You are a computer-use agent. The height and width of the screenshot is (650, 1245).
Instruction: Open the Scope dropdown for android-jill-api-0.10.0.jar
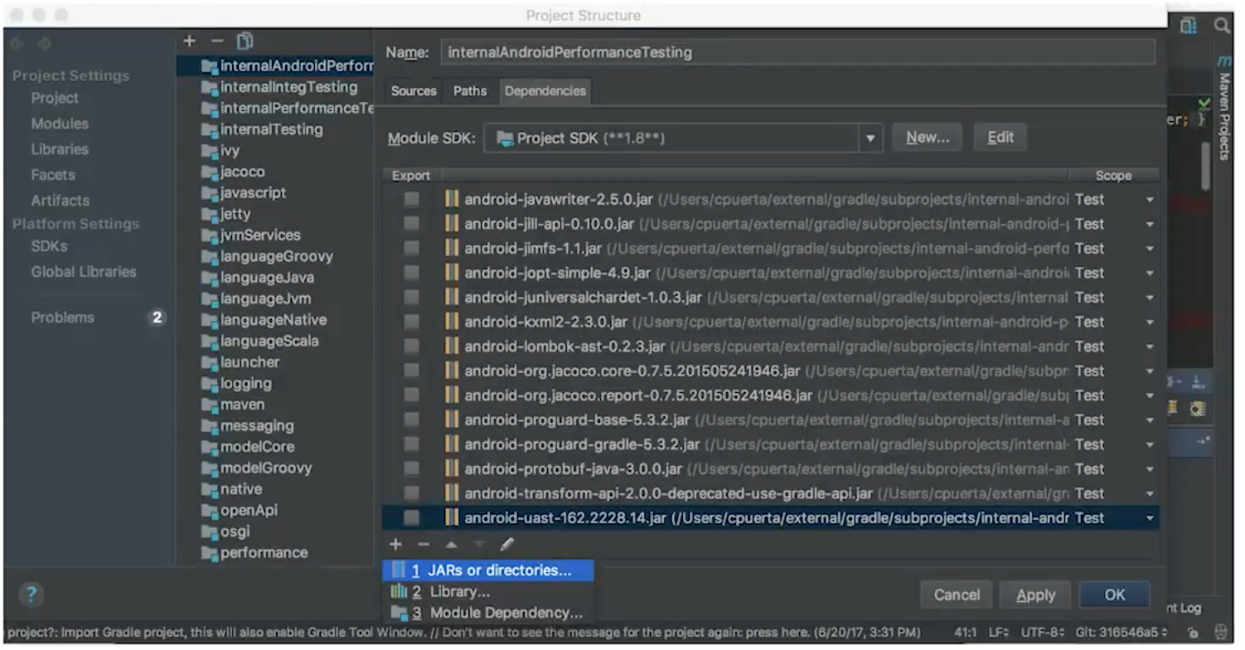(x=1150, y=224)
